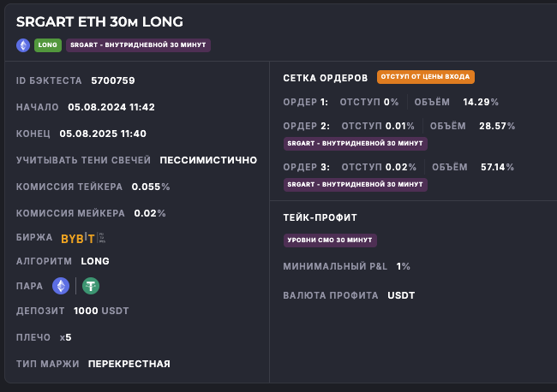Click the Перекрестная margin type value

[x=129, y=364]
